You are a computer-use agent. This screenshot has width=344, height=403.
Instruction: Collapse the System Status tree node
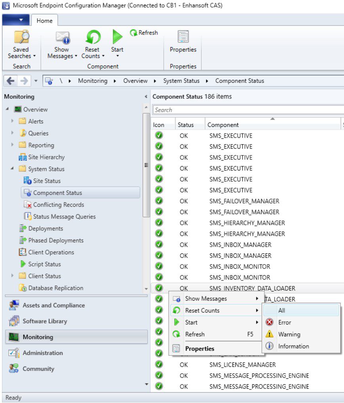[12, 169]
